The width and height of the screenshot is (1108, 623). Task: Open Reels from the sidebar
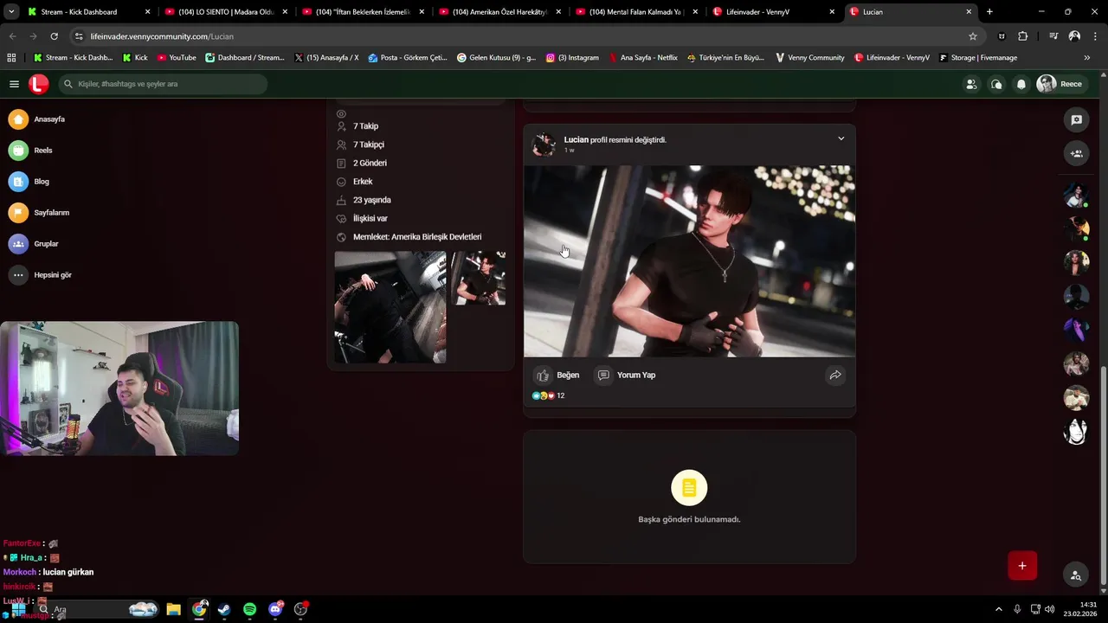[31, 151]
